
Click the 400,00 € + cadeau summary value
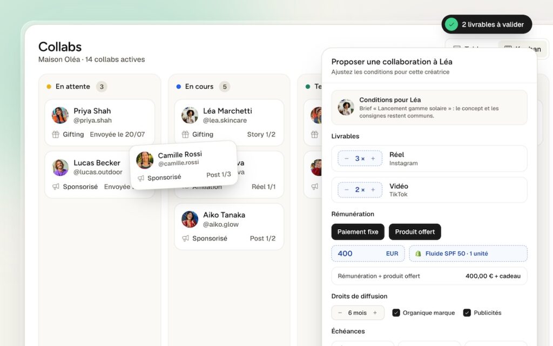tap(493, 276)
